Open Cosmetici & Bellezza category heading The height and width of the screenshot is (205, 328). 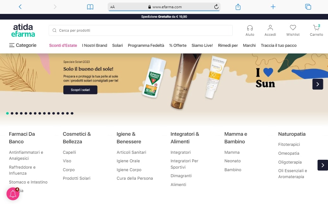77,138
